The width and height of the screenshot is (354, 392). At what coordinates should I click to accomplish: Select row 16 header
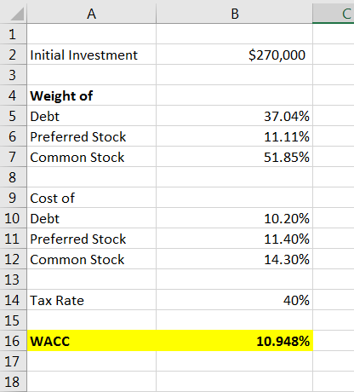[x=13, y=341]
